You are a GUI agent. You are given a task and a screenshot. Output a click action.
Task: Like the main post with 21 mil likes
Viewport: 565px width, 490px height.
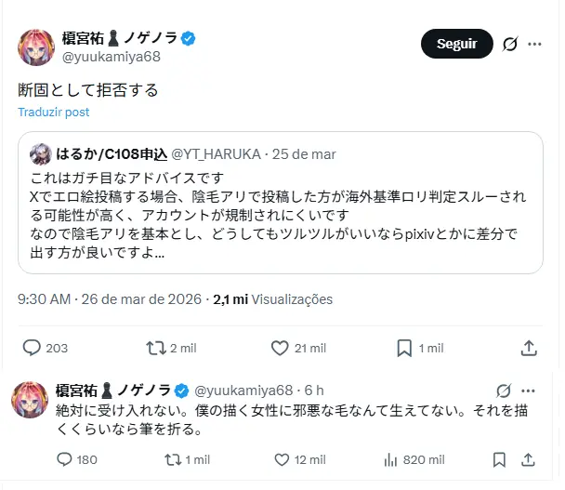(x=281, y=348)
